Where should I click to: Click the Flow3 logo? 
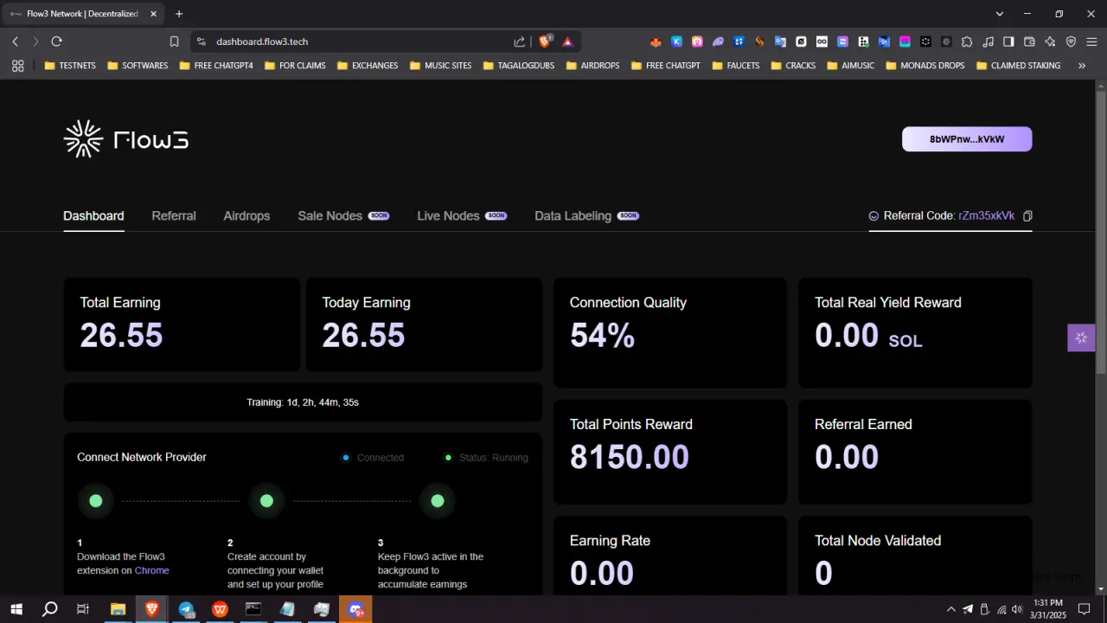click(x=126, y=139)
